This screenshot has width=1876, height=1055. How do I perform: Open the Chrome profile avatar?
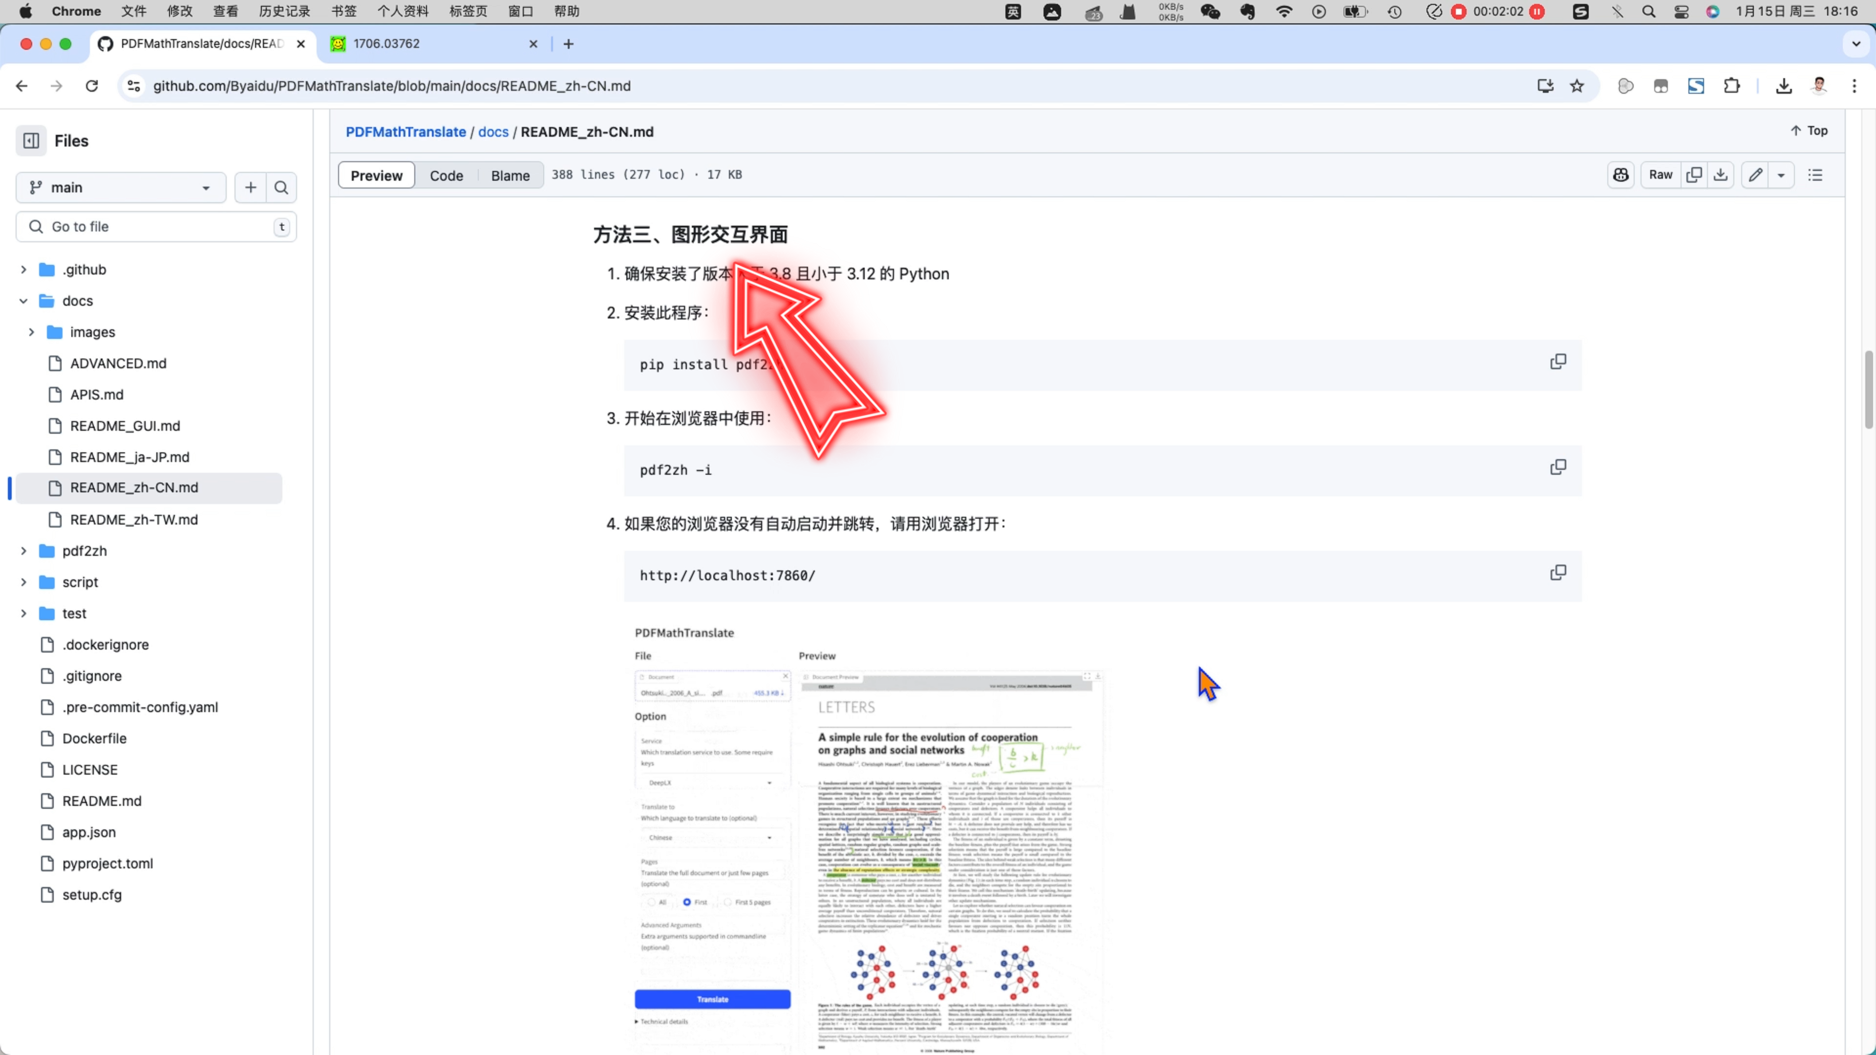coord(1819,86)
